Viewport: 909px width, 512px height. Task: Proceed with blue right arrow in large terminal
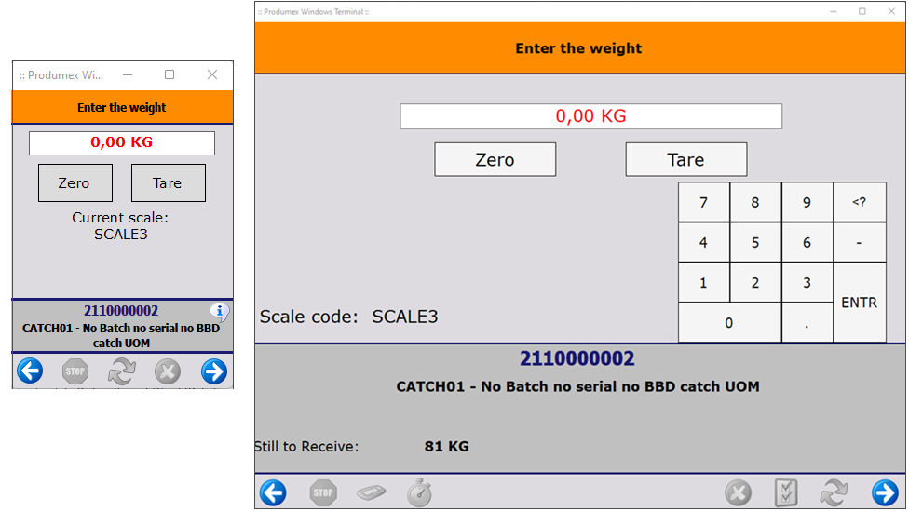(884, 492)
